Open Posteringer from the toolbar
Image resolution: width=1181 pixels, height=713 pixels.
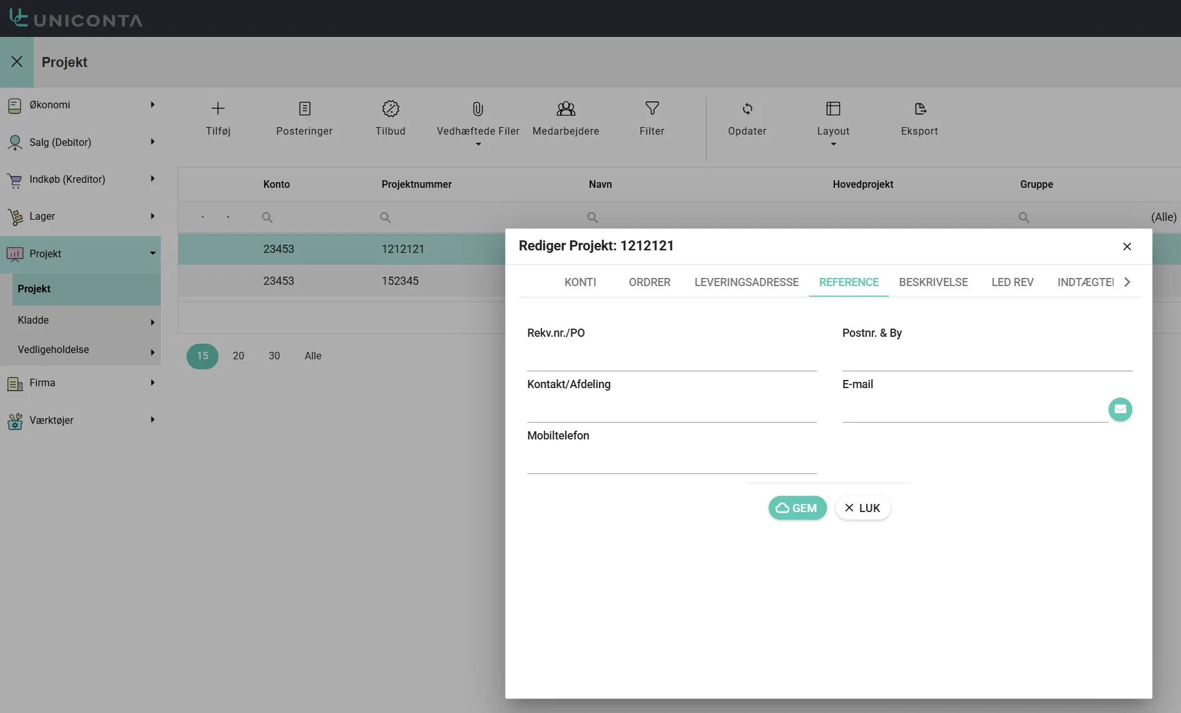[304, 118]
